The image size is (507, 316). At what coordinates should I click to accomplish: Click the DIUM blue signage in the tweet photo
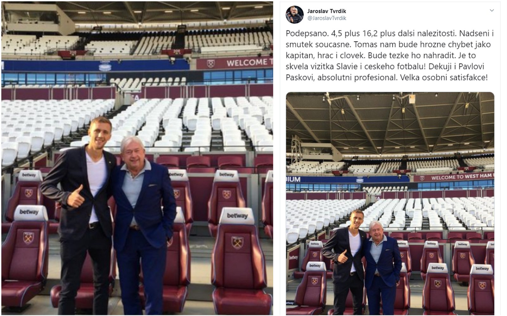[293, 179]
